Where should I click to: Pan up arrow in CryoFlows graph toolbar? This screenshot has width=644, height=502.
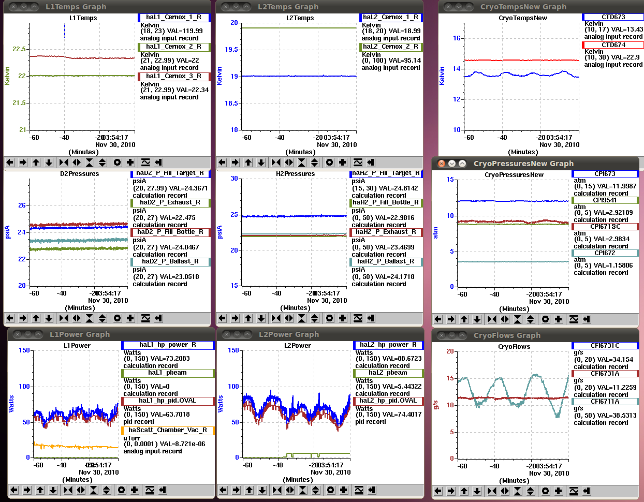tap(464, 491)
